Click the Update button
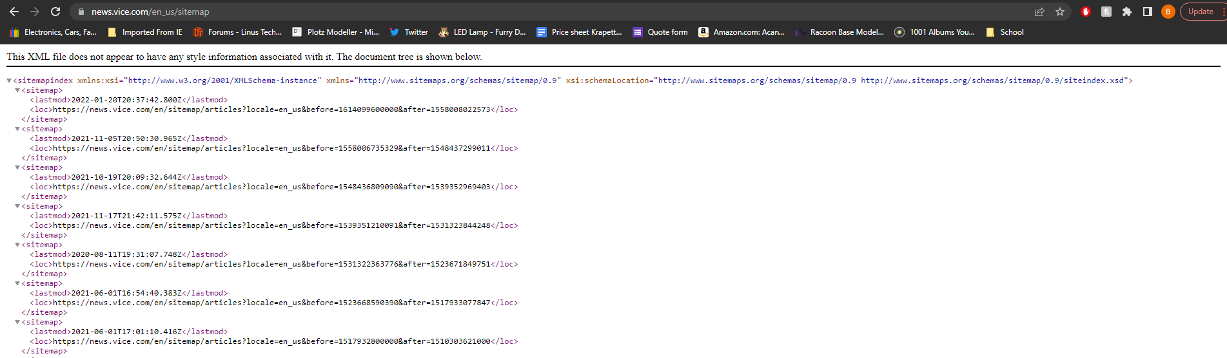The width and height of the screenshot is (1227, 358). [x=1201, y=12]
